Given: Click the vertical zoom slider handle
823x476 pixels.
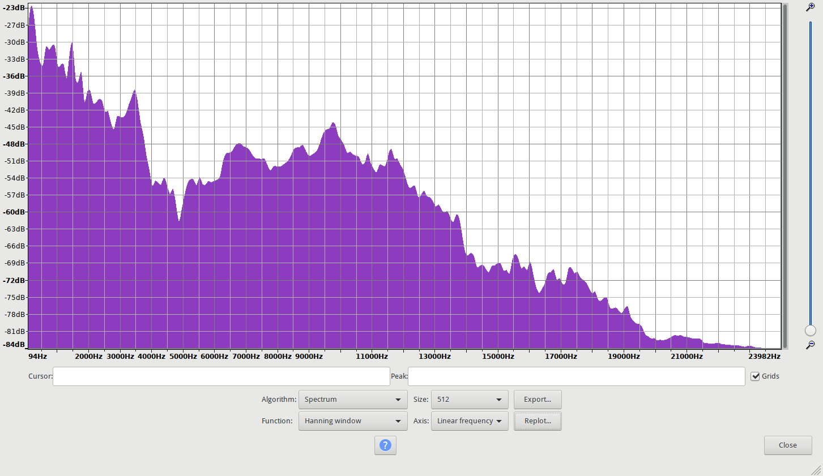Looking at the screenshot, I should point(811,331).
